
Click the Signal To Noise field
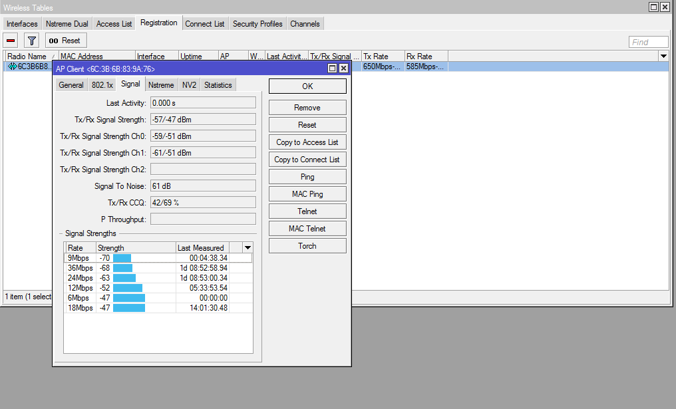[203, 186]
